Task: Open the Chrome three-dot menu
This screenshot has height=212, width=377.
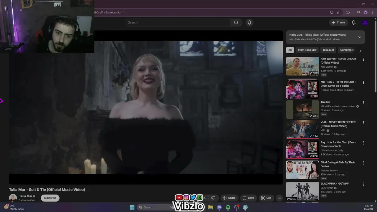Action: point(373,12)
